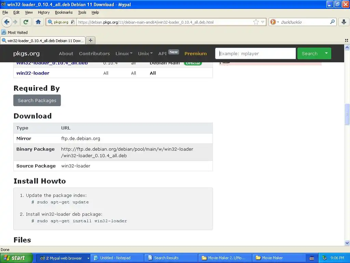350x263 pixels.
Task: Click the Search Packages button
Action: [37, 100]
